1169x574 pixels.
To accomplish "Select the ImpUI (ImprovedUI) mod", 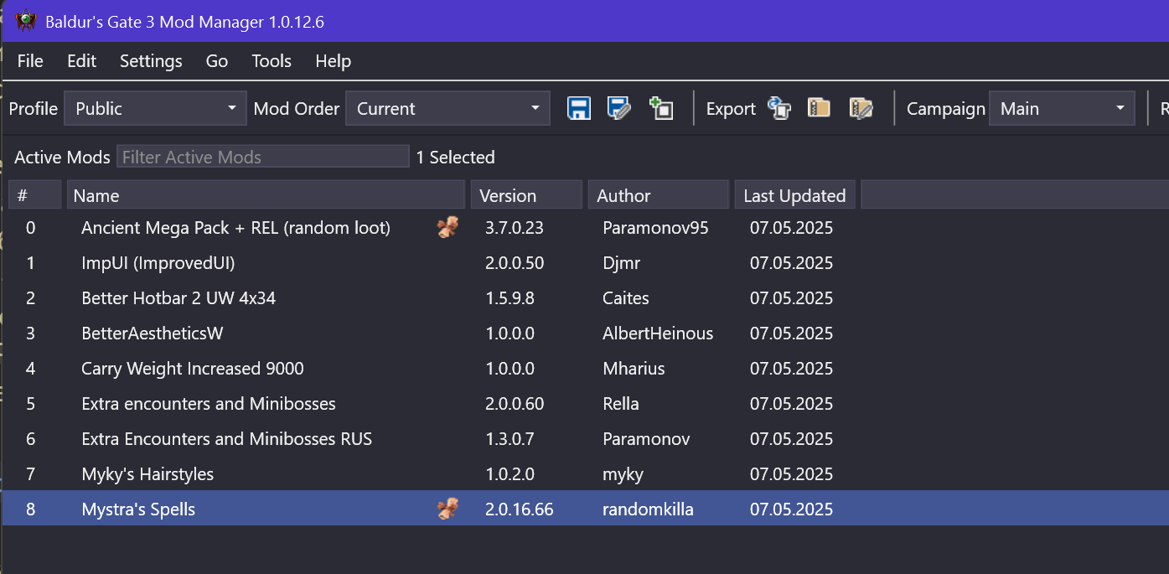I will point(585,262).
